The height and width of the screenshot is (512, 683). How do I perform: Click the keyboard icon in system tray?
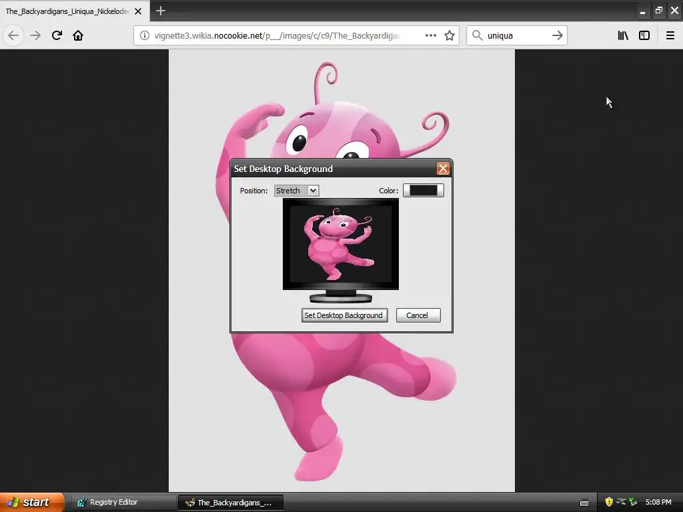point(584,503)
